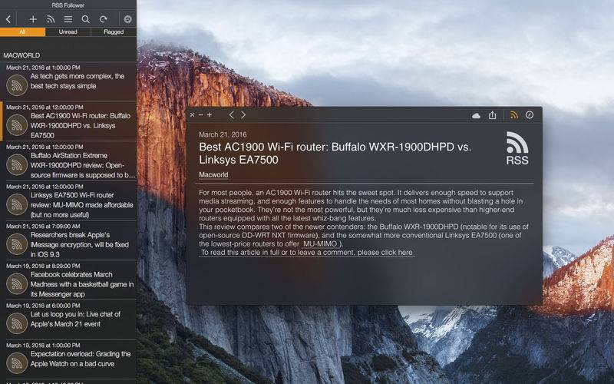Image resolution: width=614 pixels, height=384 pixels.
Task: Select the MACWORLD feed header
Action: (21, 55)
